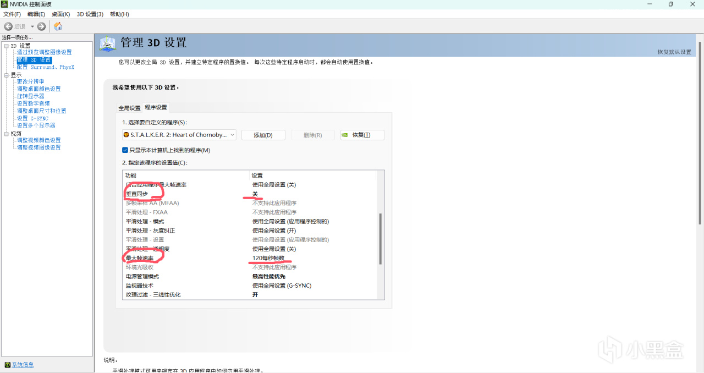Click the 使用全局设置 (开) value
The height and width of the screenshot is (373, 704).
(274, 231)
